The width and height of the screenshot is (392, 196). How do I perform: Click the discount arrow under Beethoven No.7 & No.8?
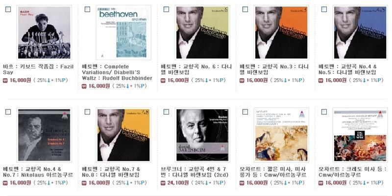pos(127,183)
